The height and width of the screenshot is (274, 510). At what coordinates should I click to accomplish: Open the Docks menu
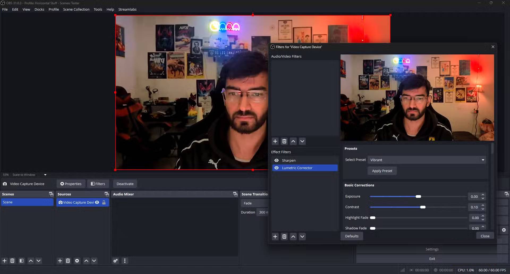pos(39,9)
